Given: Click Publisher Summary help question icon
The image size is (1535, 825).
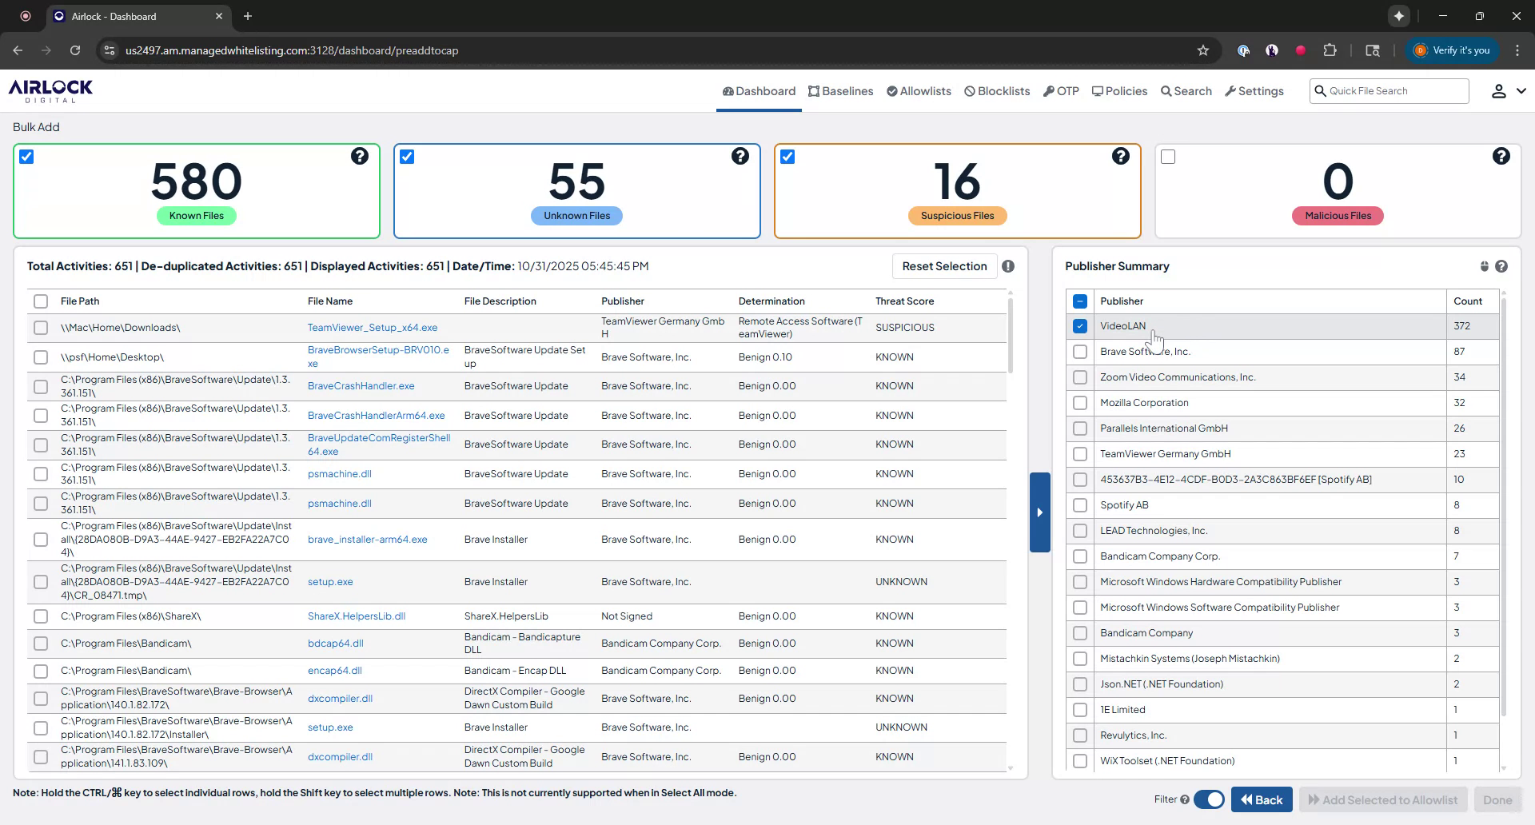Looking at the screenshot, I should tap(1501, 266).
